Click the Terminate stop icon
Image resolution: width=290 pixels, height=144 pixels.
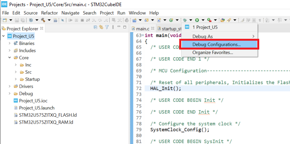coord(82,20)
